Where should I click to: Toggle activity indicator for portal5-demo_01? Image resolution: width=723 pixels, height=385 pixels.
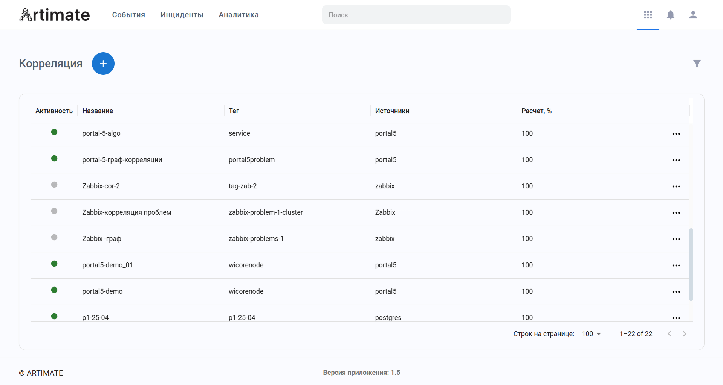54,264
